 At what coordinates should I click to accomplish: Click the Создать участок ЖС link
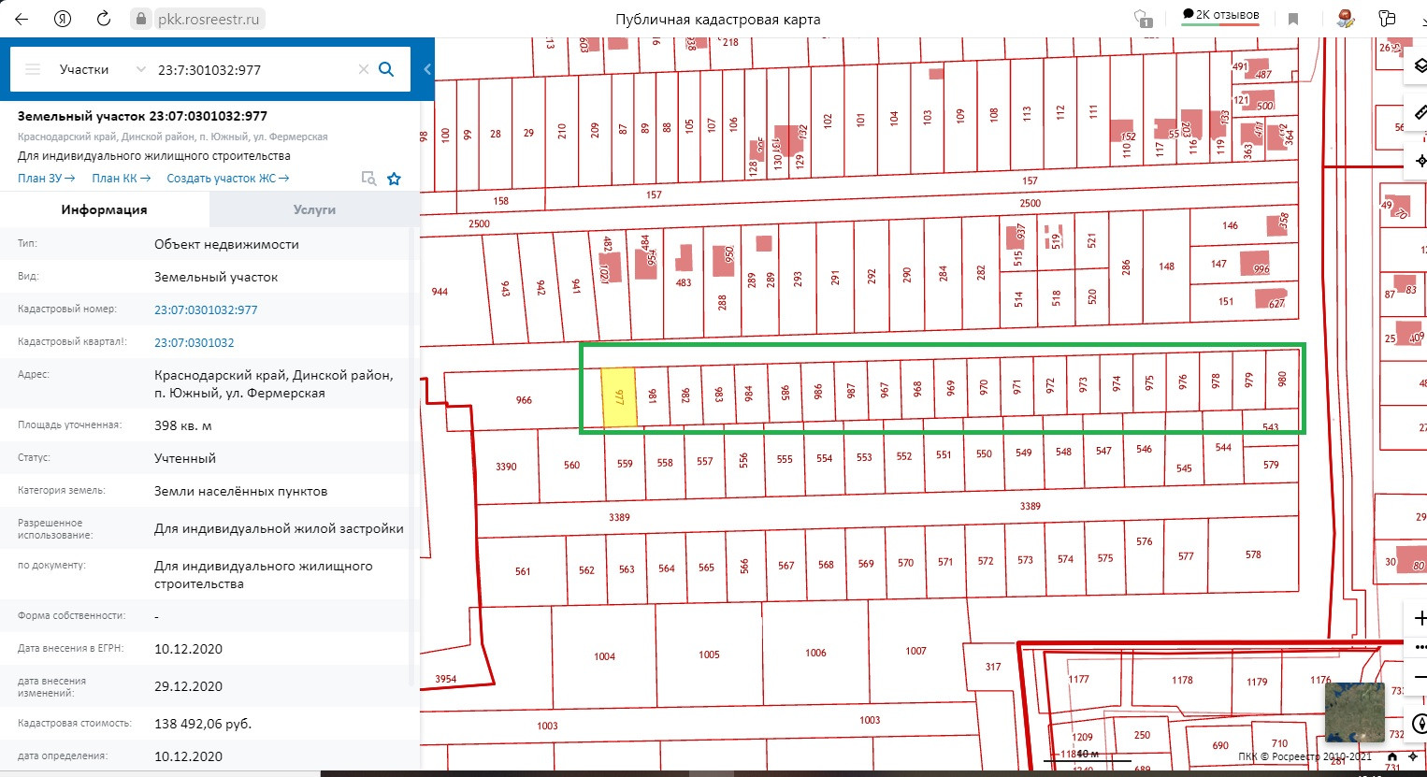227,178
